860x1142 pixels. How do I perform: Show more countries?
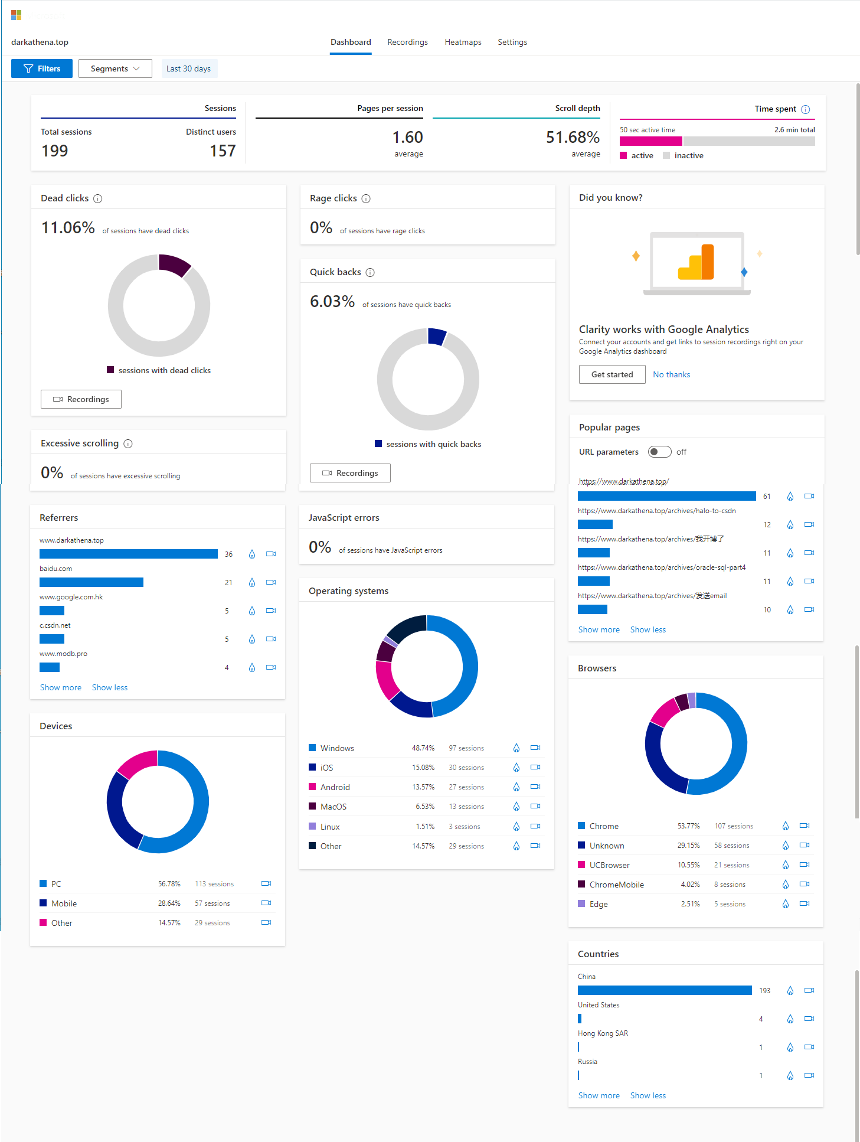pyautogui.click(x=599, y=1095)
